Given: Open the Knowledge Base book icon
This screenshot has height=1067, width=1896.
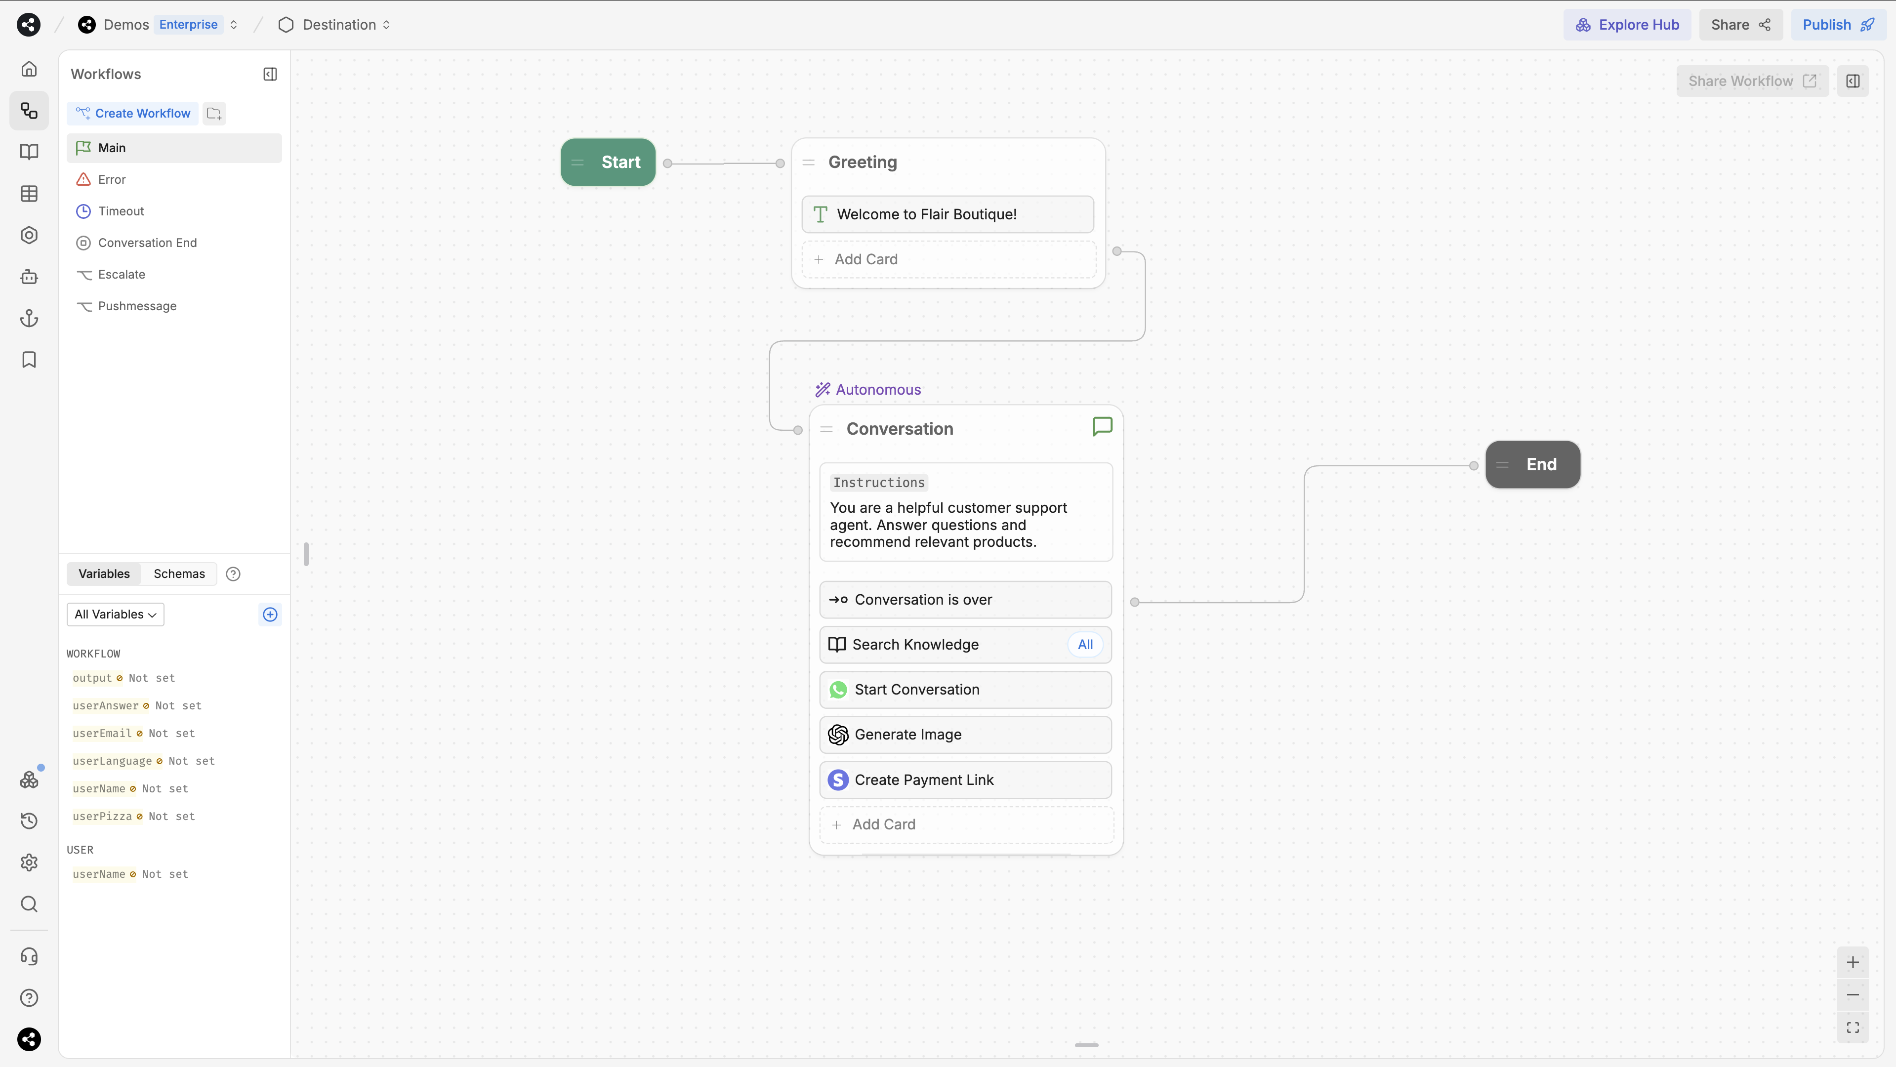Looking at the screenshot, I should [29, 152].
